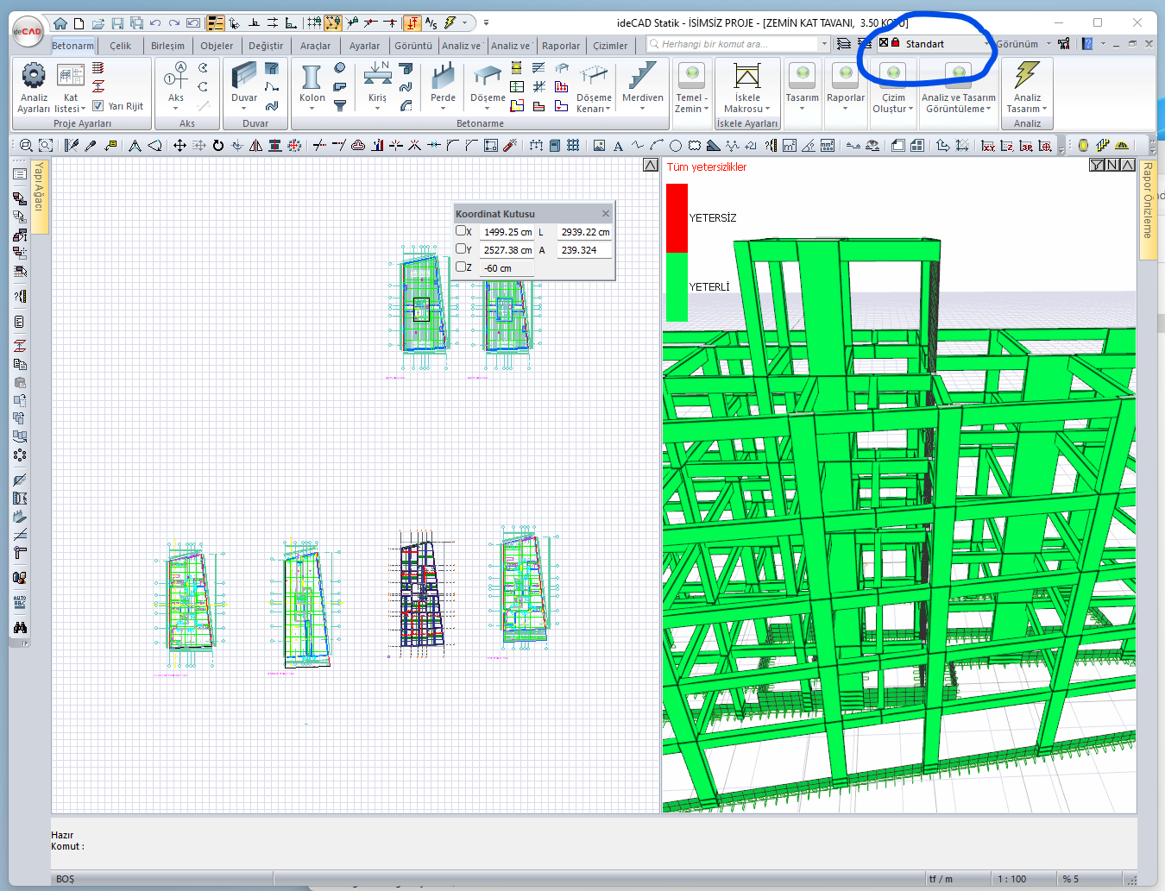
Task: Open the İskele Makrosu scaffold icon
Action: click(747, 77)
